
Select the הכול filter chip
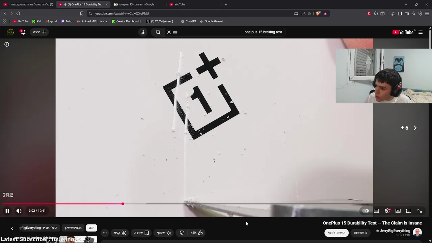(x=91, y=228)
